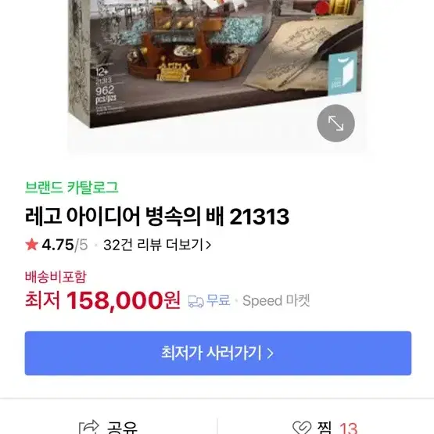Open 32건 리뷰 더보기 reviews link
The image size is (434, 434).
point(157,245)
